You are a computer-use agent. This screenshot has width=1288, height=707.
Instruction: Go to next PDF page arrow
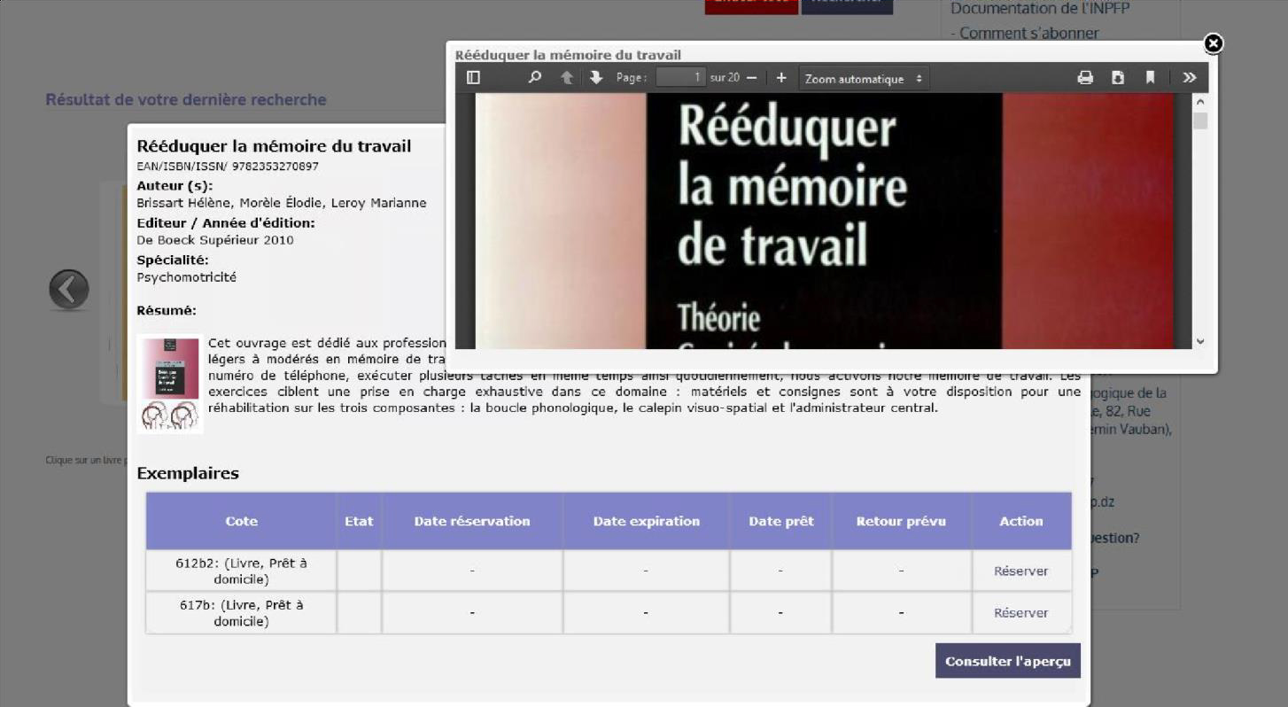596,78
